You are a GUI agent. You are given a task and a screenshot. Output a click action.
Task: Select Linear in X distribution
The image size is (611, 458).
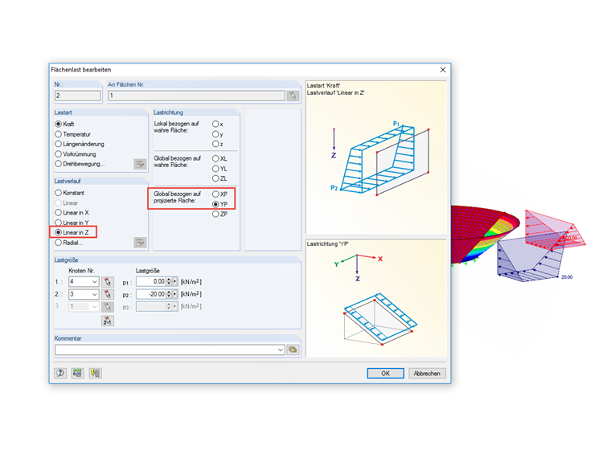[x=59, y=213]
